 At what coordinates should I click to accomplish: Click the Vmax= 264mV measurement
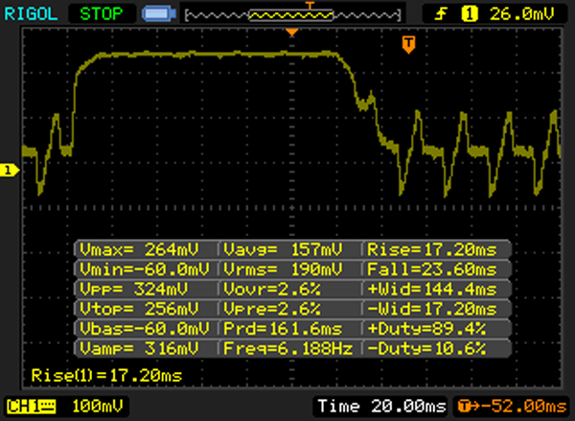tap(139, 249)
